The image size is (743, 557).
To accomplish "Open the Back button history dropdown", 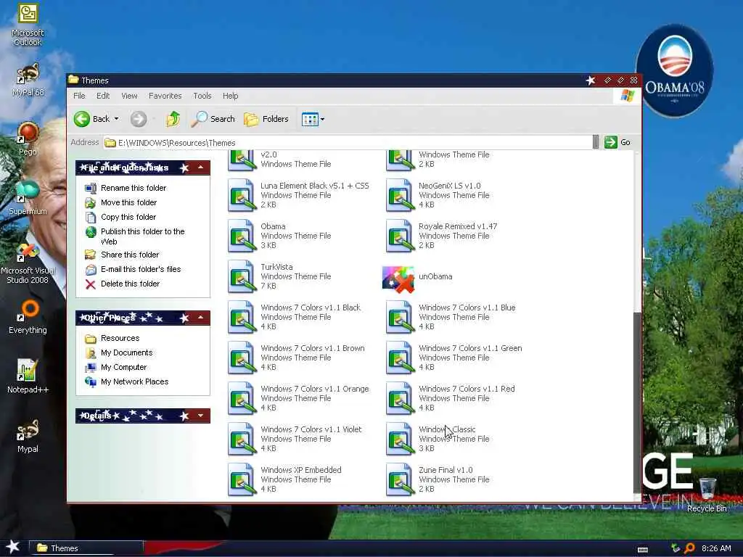I will coord(117,119).
